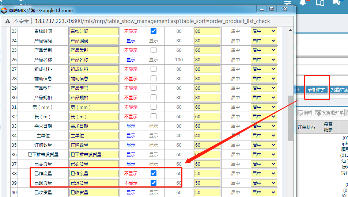Image resolution: width=348 pixels, height=197 pixels.
Task: Click the 编辑 edit toolbar icon
Action: click(305, 113)
